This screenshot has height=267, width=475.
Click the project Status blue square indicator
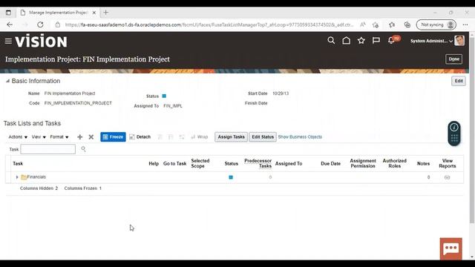(164, 96)
